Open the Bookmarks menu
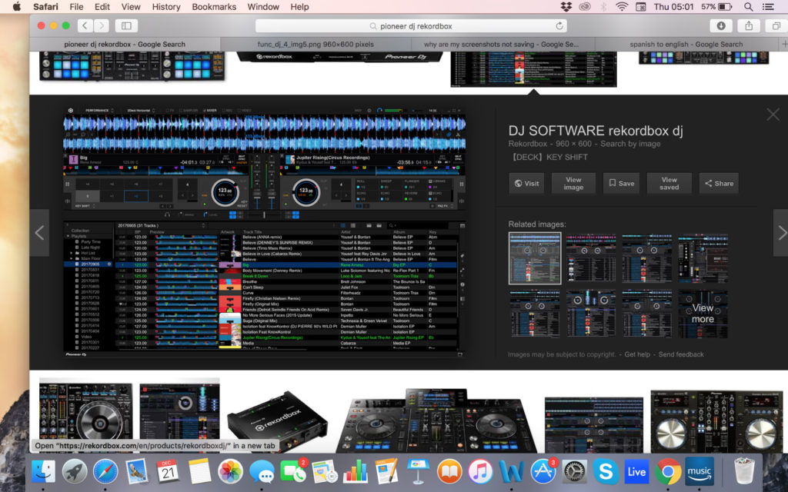 click(214, 7)
